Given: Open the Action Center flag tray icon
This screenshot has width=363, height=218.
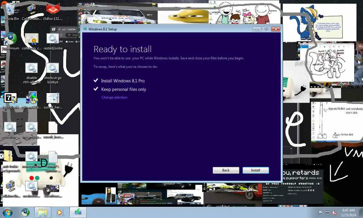Looking at the screenshot, I should (320, 212).
